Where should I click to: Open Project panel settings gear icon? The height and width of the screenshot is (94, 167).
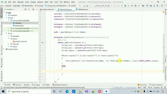(x=33, y=9)
